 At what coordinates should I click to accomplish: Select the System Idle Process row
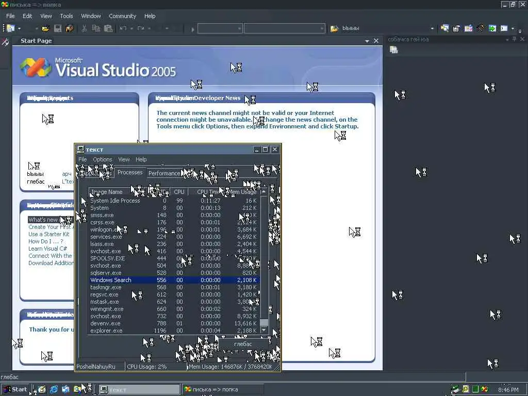[x=174, y=201]
